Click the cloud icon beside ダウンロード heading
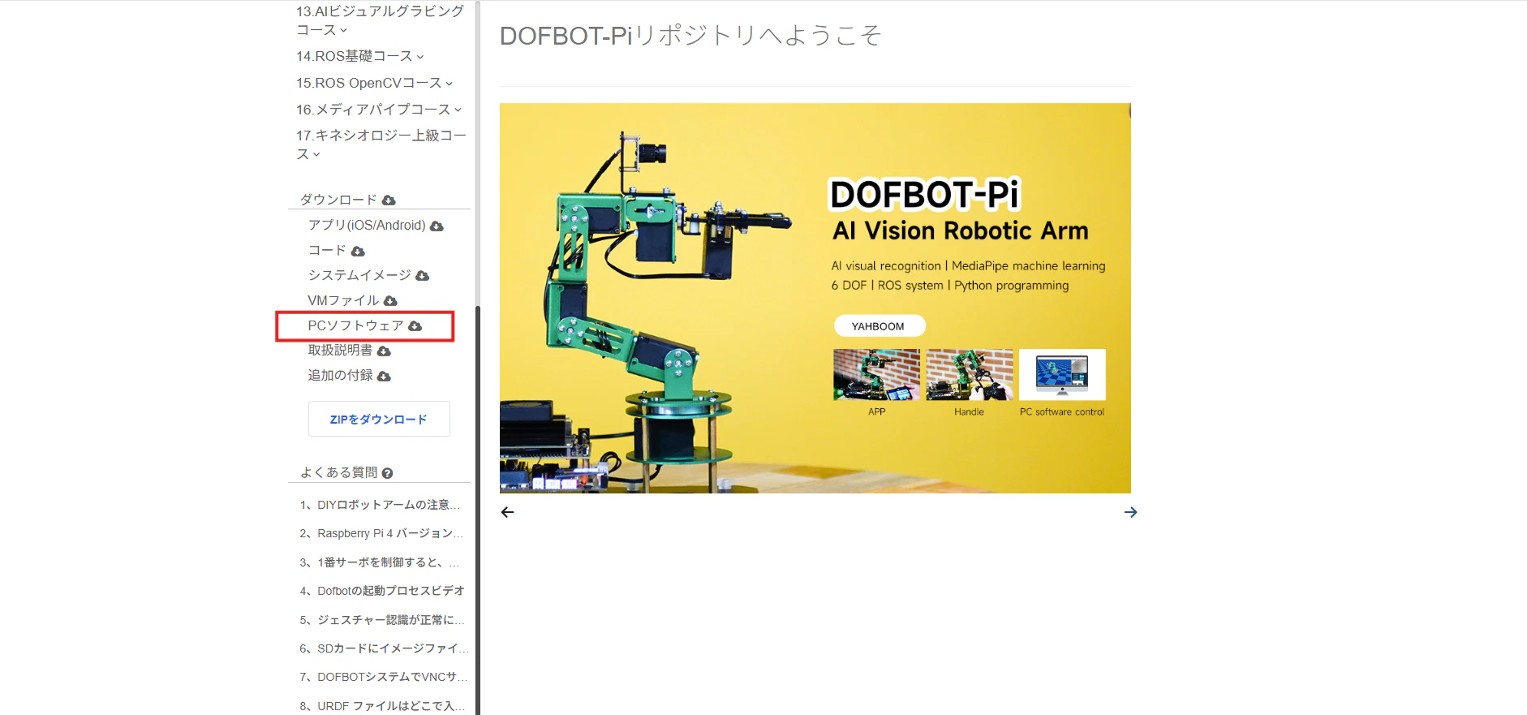Screen dimensions: 1527x715 tap(389, 200)
